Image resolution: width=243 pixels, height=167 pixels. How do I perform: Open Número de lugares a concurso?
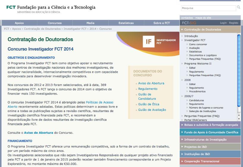[206, 108]
